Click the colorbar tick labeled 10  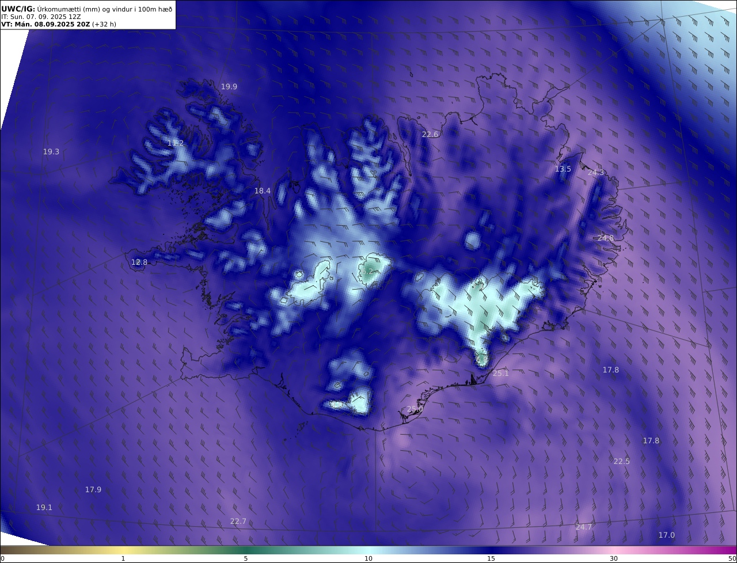click(368, 558)
